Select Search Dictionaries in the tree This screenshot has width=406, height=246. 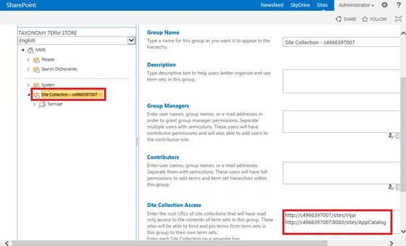59,69
